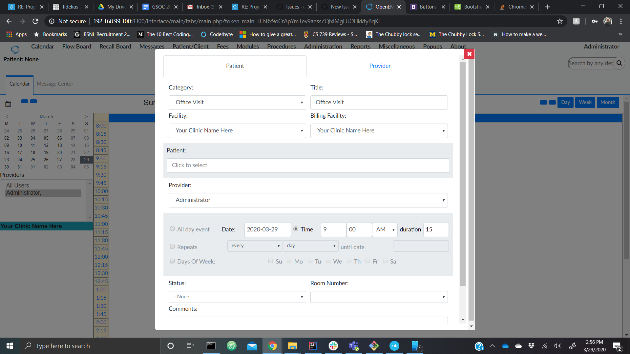Click the search magnifier icon in the search box
The height and width of the screenshot is (354, 630).
click(619, 63)
